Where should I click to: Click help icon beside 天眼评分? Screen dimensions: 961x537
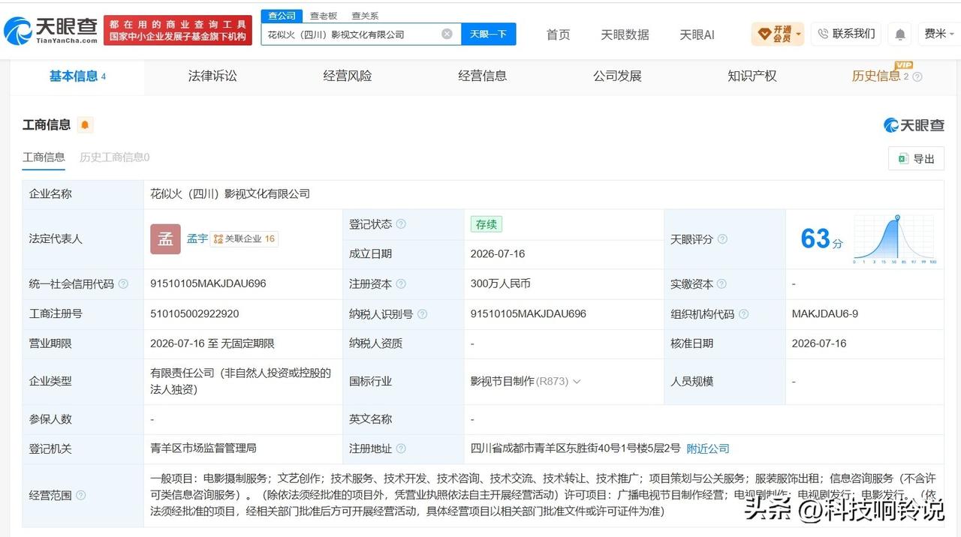coord(722,239)
